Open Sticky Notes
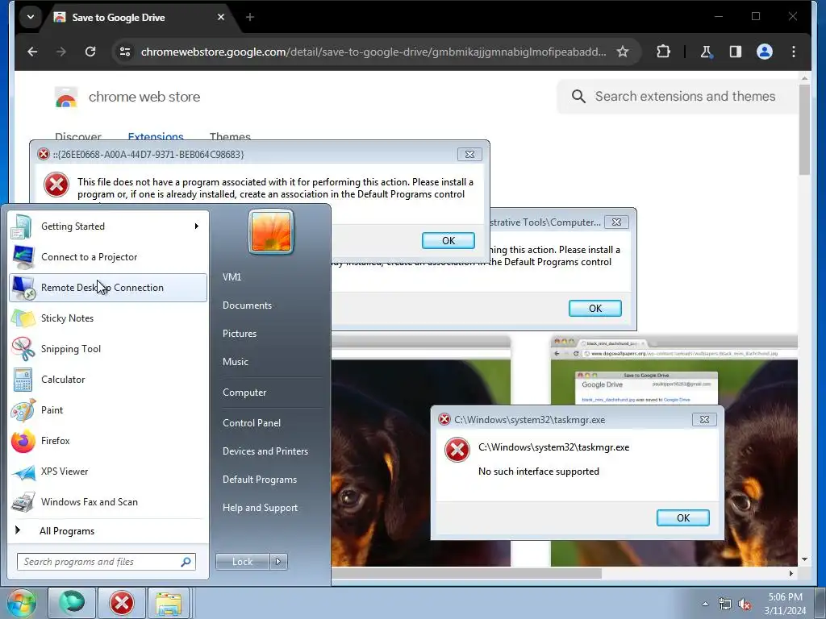Image resolution: width=826 pixels, height=619 pixels. tap(108, 318)
